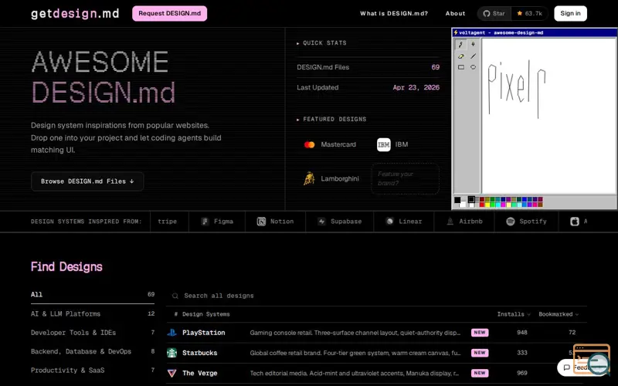
Task: Open the Starbucks design row title
Action: (x=200, y=353)
